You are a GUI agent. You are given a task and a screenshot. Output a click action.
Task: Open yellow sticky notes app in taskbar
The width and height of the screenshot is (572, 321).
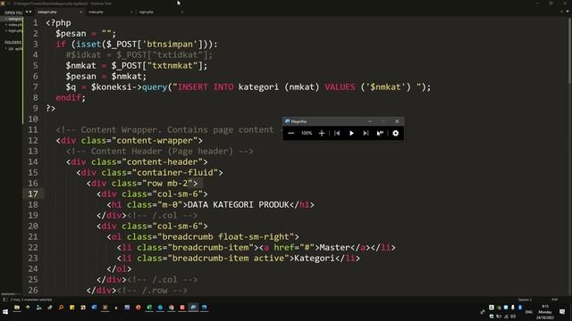tap(71, 308)
